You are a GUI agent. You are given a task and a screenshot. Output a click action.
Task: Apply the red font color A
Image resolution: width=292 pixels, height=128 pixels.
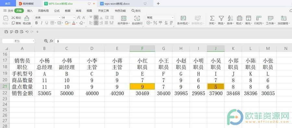pos(74,23)
